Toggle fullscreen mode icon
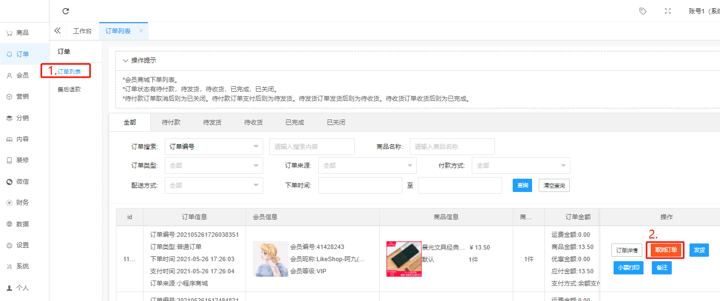The image size is (720, 301). tap(668, 11)
